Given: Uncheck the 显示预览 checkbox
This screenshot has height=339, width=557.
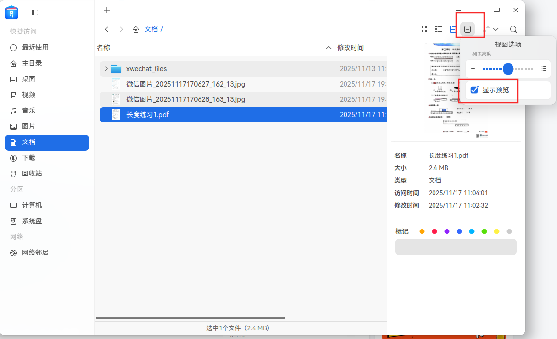Looking at the screenshot, I should 474,90.
